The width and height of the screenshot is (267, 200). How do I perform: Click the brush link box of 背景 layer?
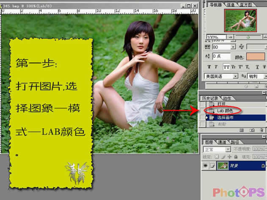(x=212, y=165)
